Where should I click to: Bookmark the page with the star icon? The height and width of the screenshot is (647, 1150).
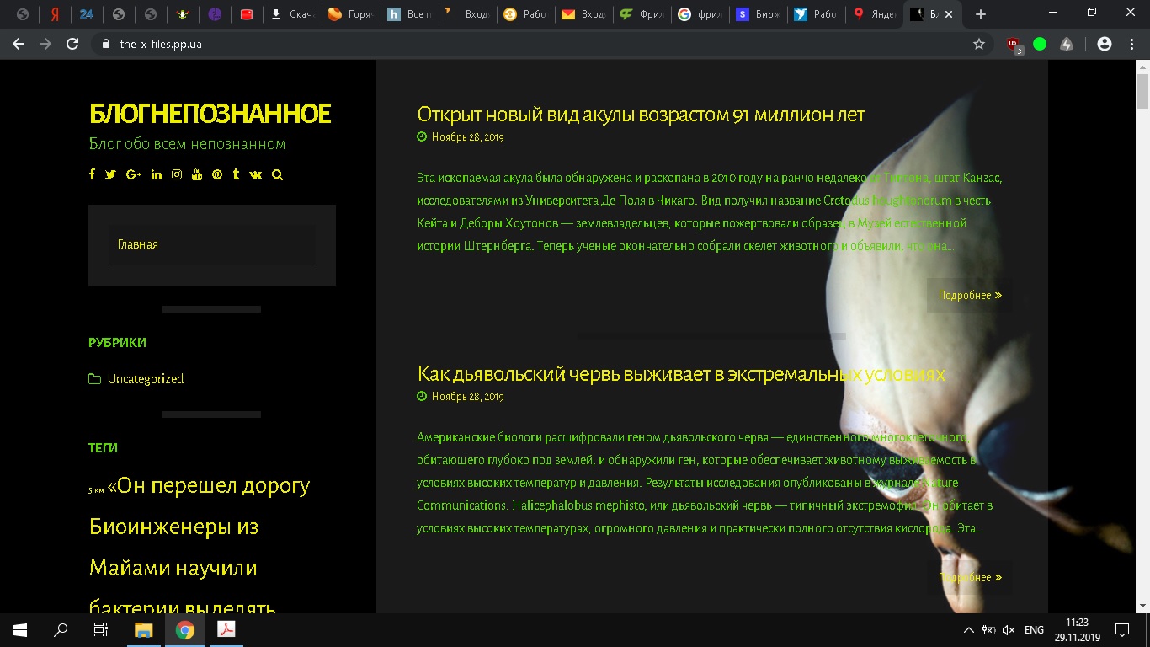(x=979, y=44)
